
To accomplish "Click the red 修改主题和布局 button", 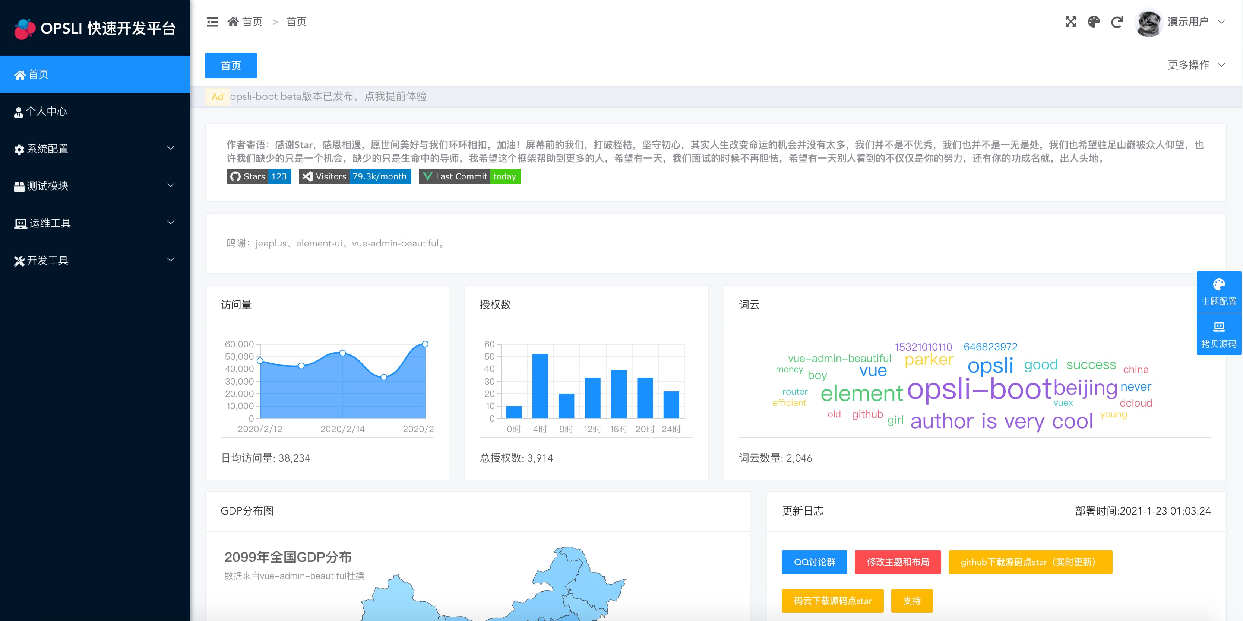I will 898,562.
